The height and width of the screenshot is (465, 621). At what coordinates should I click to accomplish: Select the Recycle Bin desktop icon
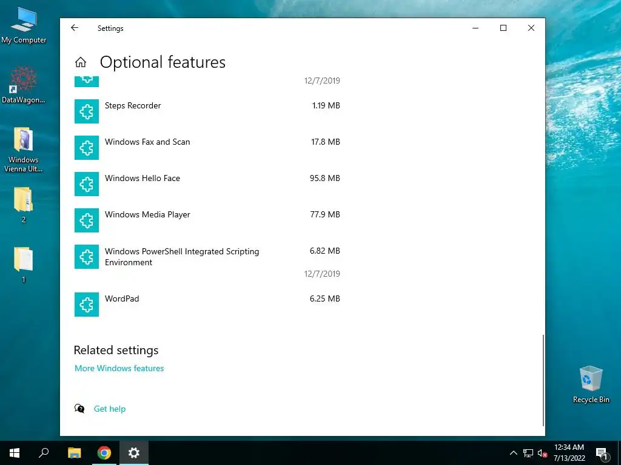point(591,384)
